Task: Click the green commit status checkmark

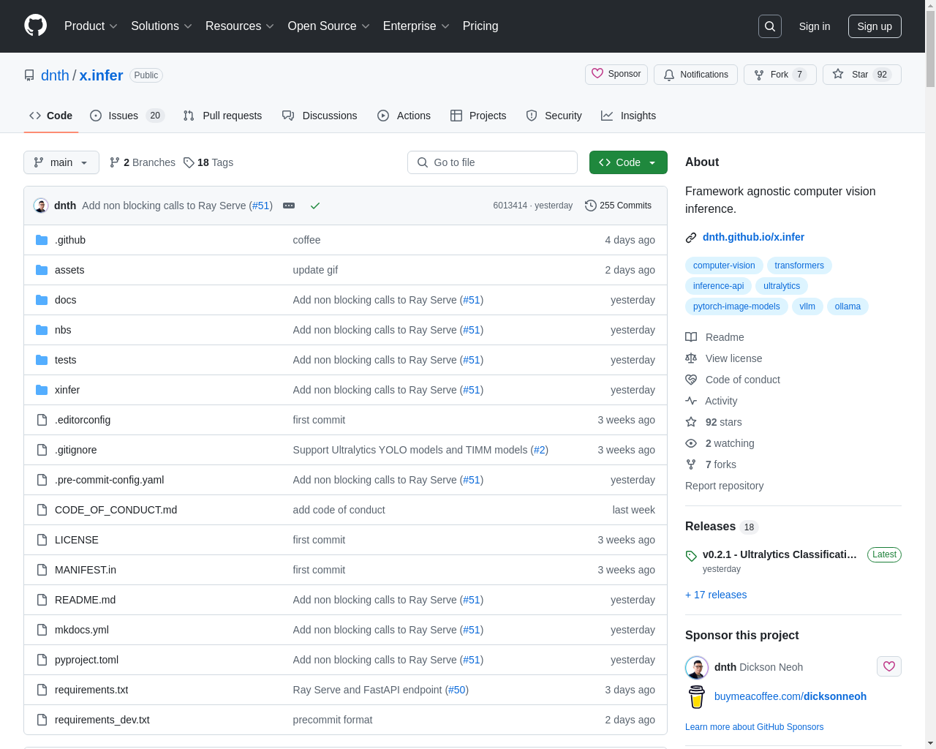Action: point(315,206)
